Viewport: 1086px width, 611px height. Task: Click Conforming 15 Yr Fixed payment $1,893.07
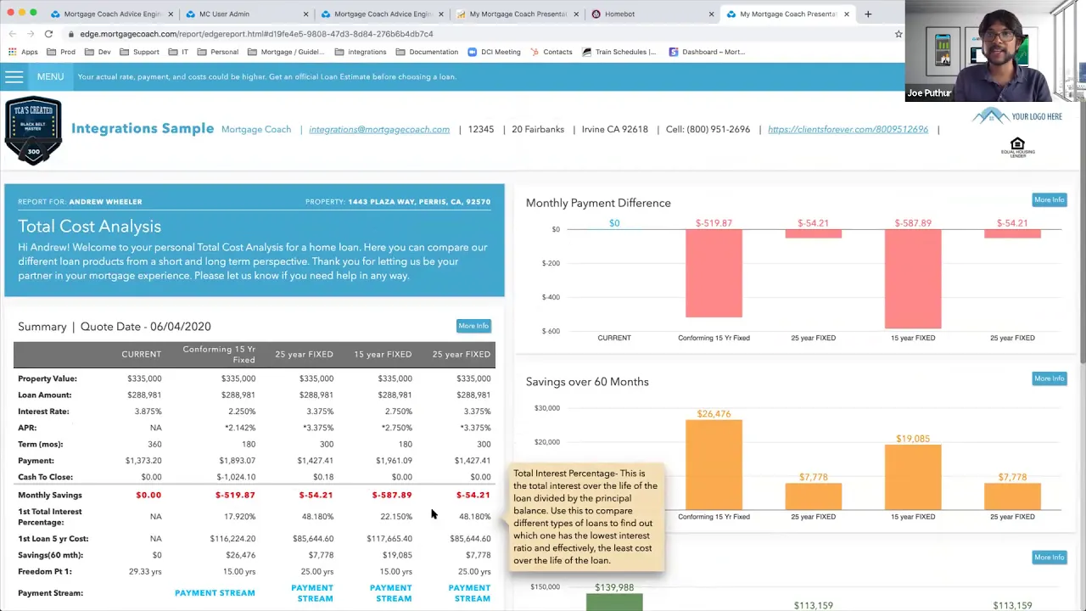click(238, 461)
